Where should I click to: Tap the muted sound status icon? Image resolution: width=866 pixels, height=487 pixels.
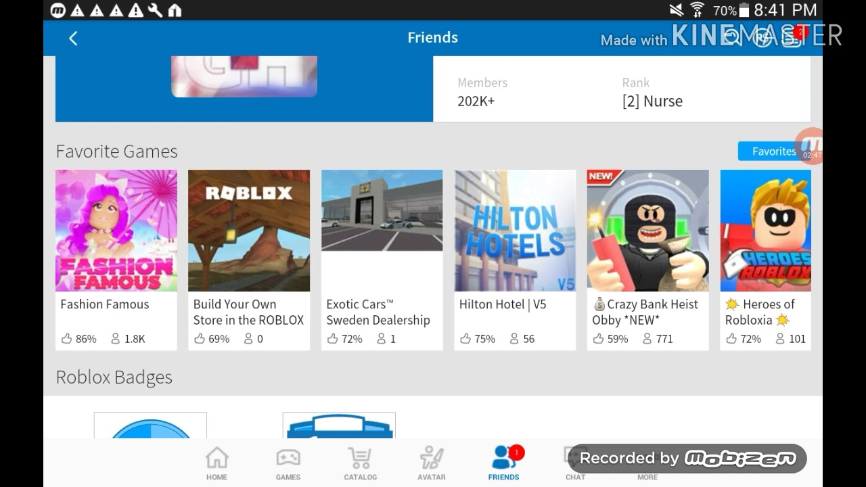[x=676, y=10]
